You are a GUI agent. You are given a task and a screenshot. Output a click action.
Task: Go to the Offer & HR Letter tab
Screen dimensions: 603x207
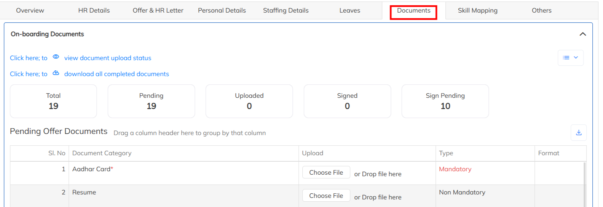[x=158, y=11]
